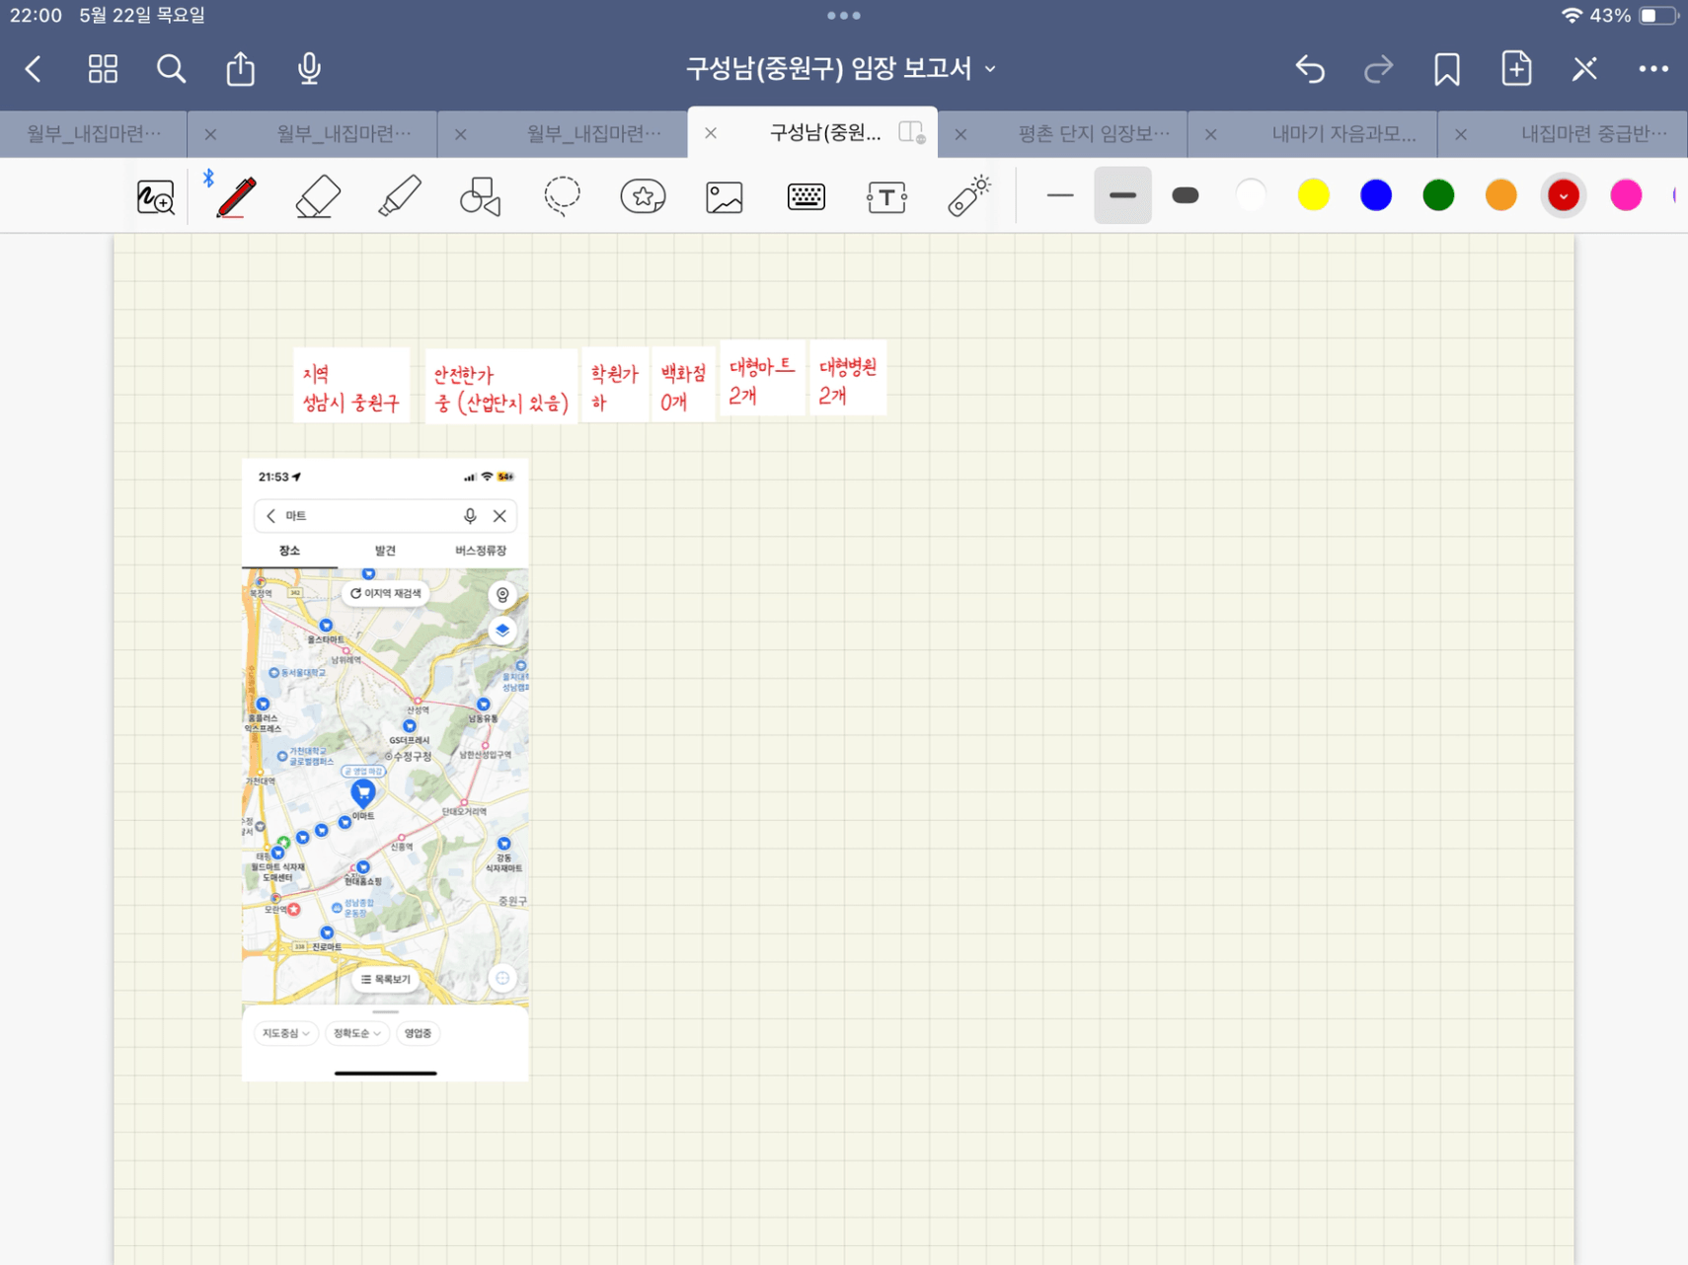Toggle read-only mode with crossed pen icon
The height and width of the screenshot is (1265, 1688).
(x=1584, y=69)
